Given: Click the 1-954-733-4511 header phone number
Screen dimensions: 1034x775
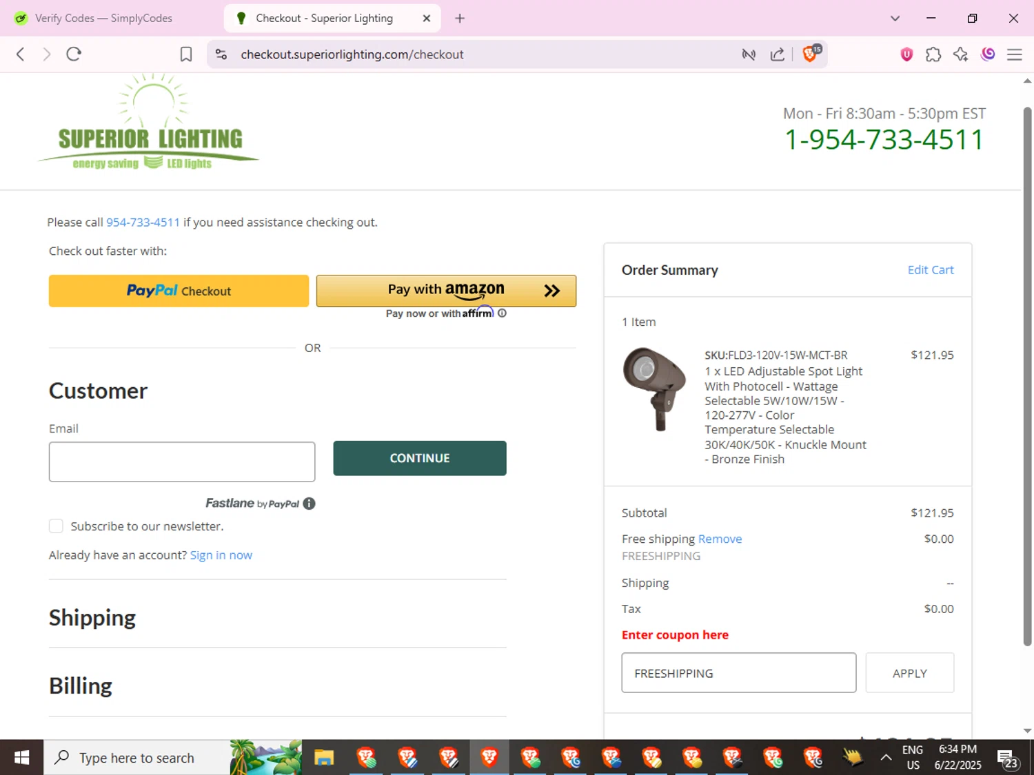Looking at the screenshot, I should tap(884, 140).
